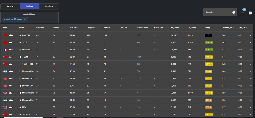
Task: Click the Israeli flag on Merkava row
Action: (x=6, y=71)
